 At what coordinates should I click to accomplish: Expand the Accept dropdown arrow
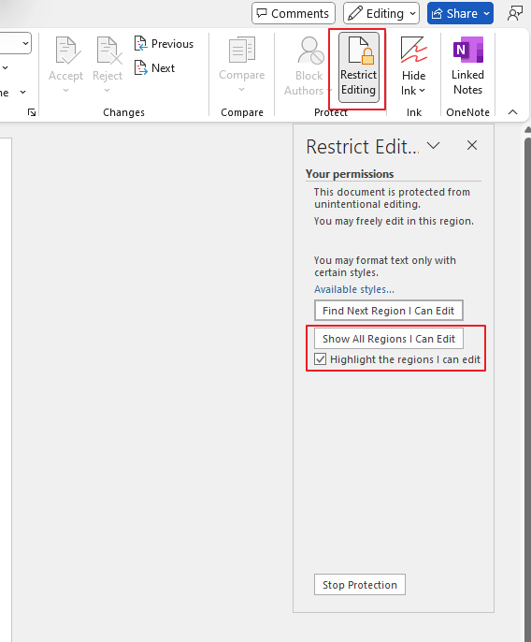[x=65, y=91]
